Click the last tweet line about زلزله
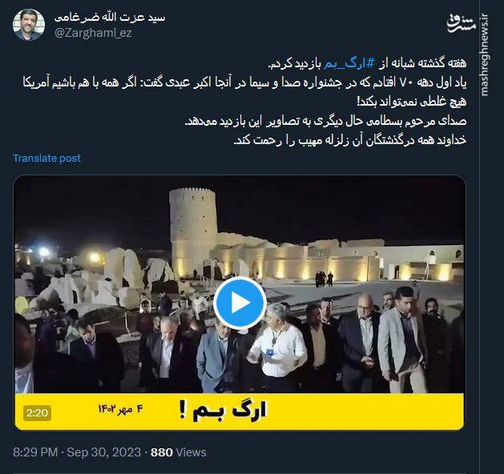The image size is (504, 474). (x=350, y=140)
